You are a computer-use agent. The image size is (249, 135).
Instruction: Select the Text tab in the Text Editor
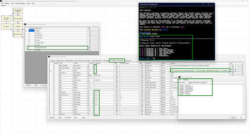(x=180, y=80)
